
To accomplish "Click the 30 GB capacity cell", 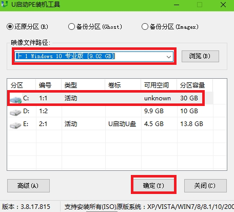I will pos(189,98).
